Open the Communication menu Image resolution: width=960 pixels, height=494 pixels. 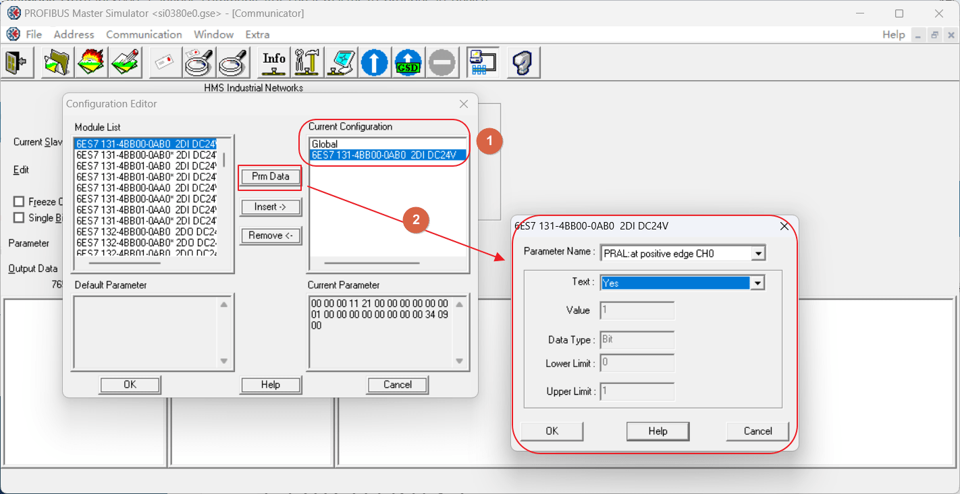[144, 34]
